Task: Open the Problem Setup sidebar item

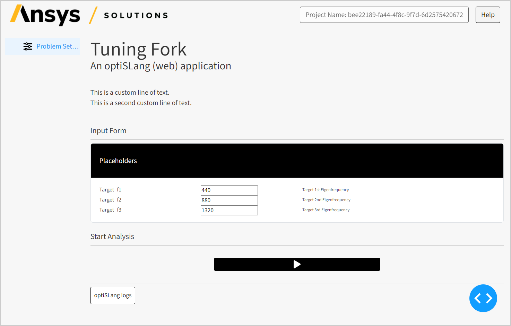Action: (43, 46)
